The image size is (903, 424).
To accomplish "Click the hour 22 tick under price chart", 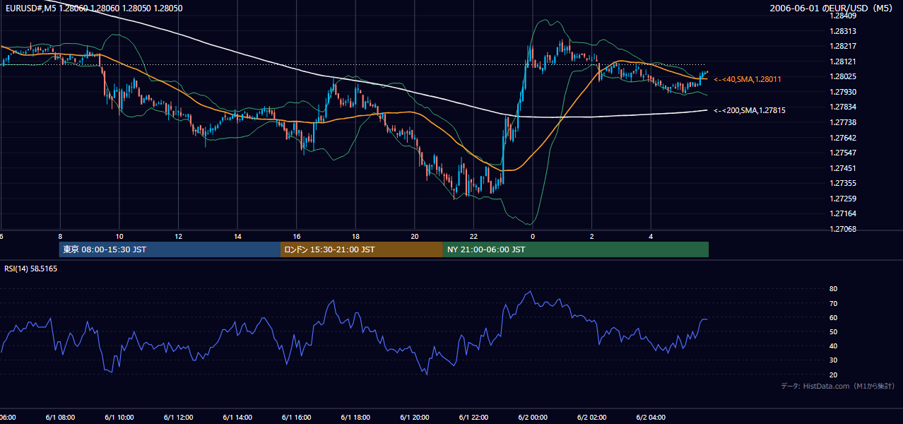I will click(x=473, y=236).
